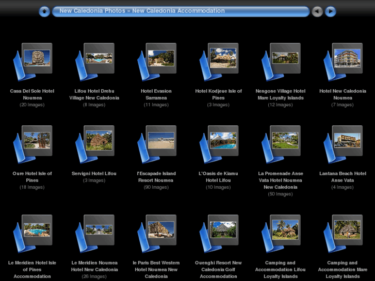Click Nengone Village Hotel Mare title link
This screenshot has height=281, width=375.
281,94
